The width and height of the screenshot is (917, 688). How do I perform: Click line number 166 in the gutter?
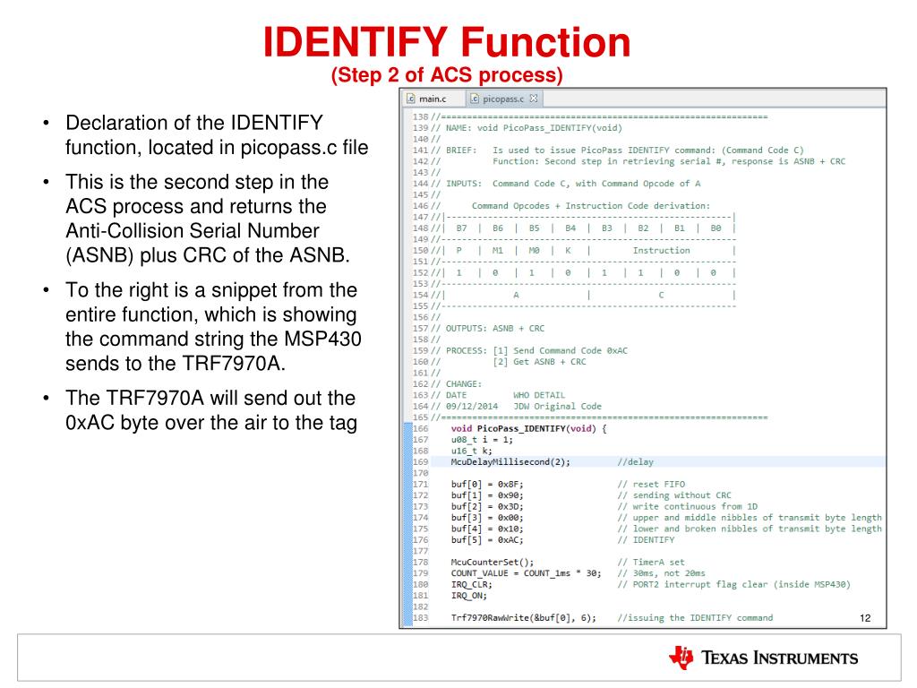click(x=419, y=428)
